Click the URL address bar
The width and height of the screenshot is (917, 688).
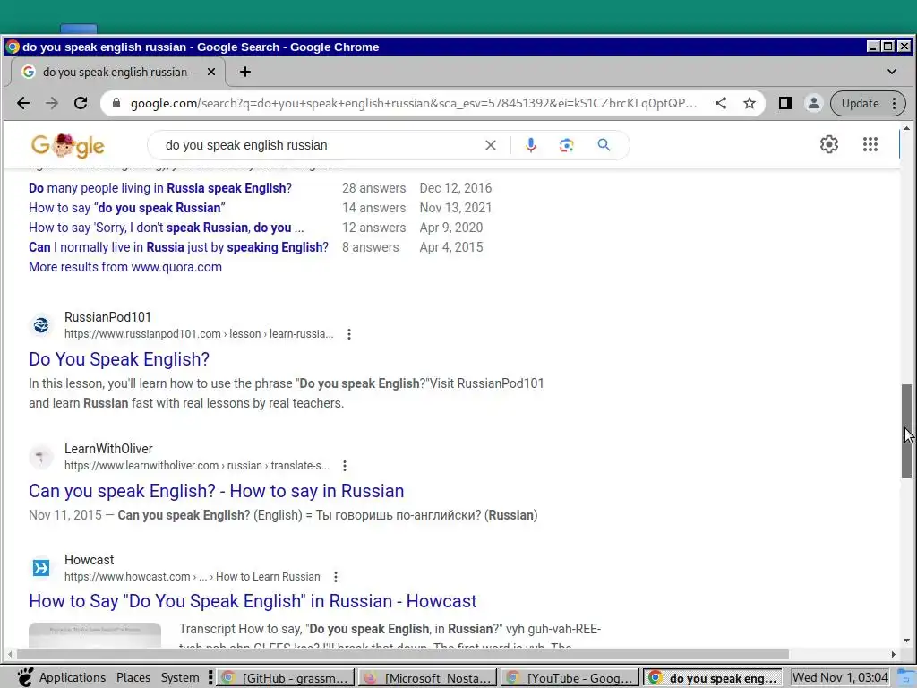413,104
